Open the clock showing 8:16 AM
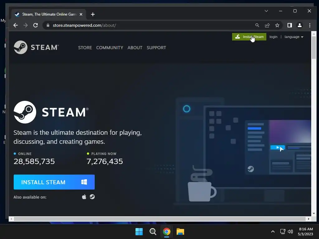Viewport: 319px width, 239px height. pyautogui.click(x=305, y=232)
